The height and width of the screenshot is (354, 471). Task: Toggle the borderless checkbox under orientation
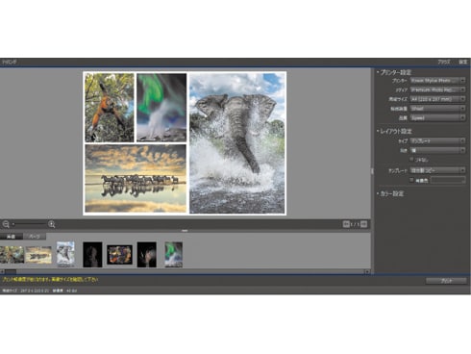[x=411, y=159]
